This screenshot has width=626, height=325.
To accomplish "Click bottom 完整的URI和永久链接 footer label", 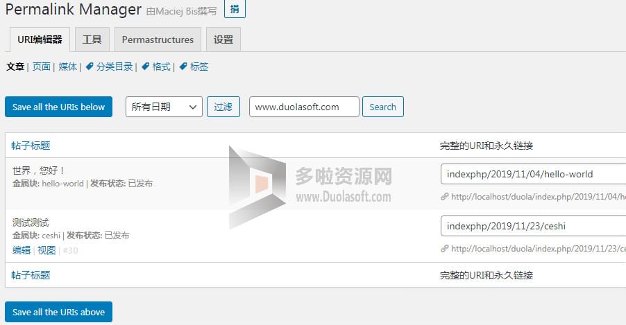I will click(487, 274).
